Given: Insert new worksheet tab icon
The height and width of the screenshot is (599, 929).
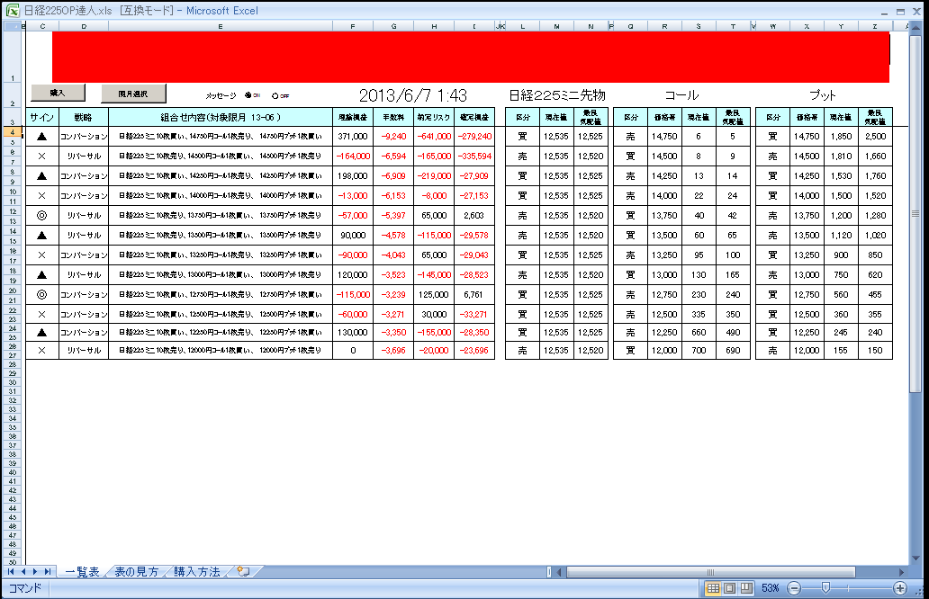Looking at the screenshot, I should [243, 571].
